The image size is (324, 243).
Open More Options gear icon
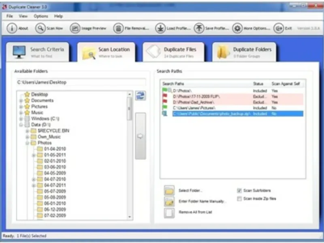click(x=237, y=28)
